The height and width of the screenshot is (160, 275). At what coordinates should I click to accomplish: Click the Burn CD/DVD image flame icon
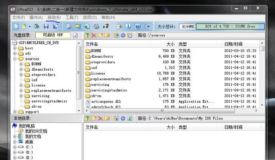[x=106, y=26]
